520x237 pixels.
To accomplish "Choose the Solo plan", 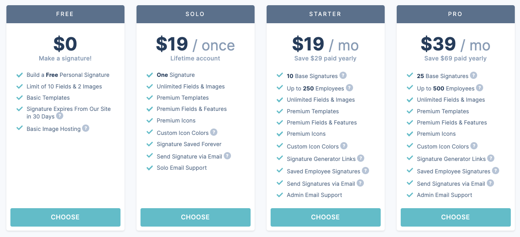I will (195, 217).
